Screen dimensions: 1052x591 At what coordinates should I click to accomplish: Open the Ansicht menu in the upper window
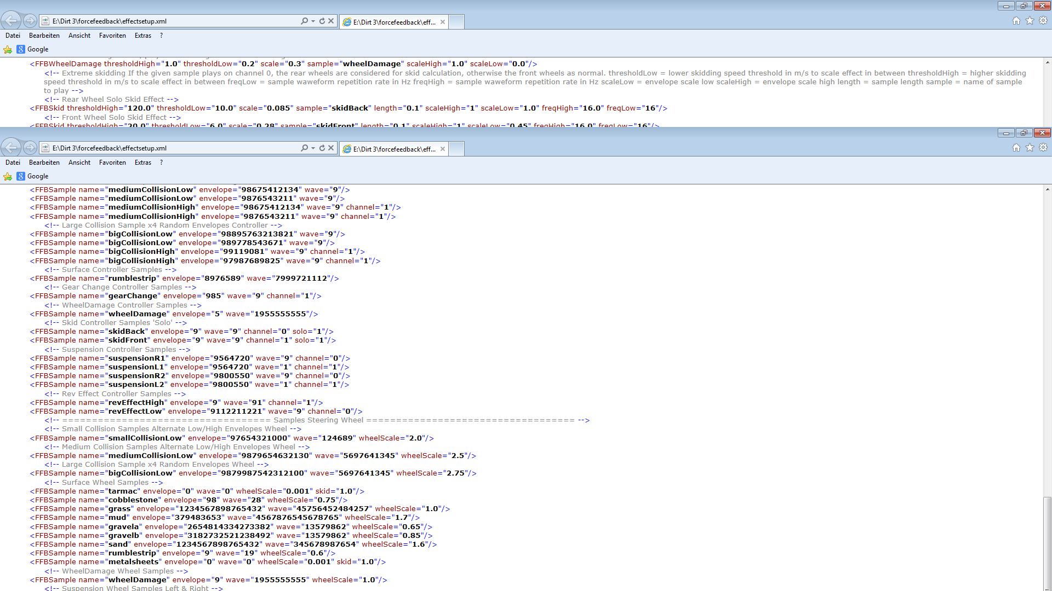tap(79, 36)
